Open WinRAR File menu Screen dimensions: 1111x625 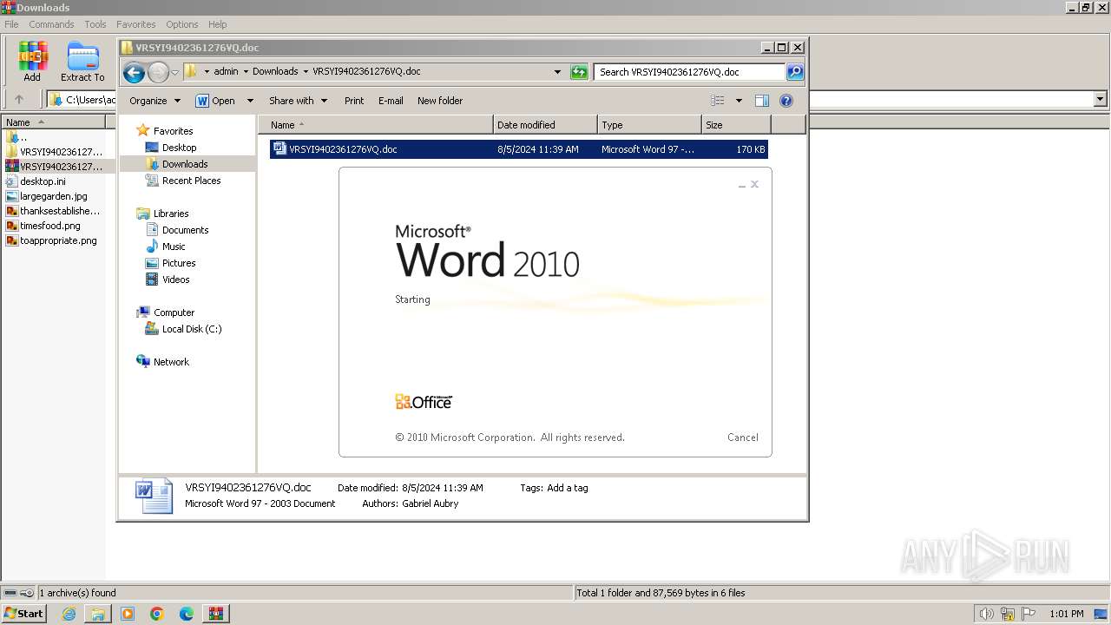(x=11, y=24)
